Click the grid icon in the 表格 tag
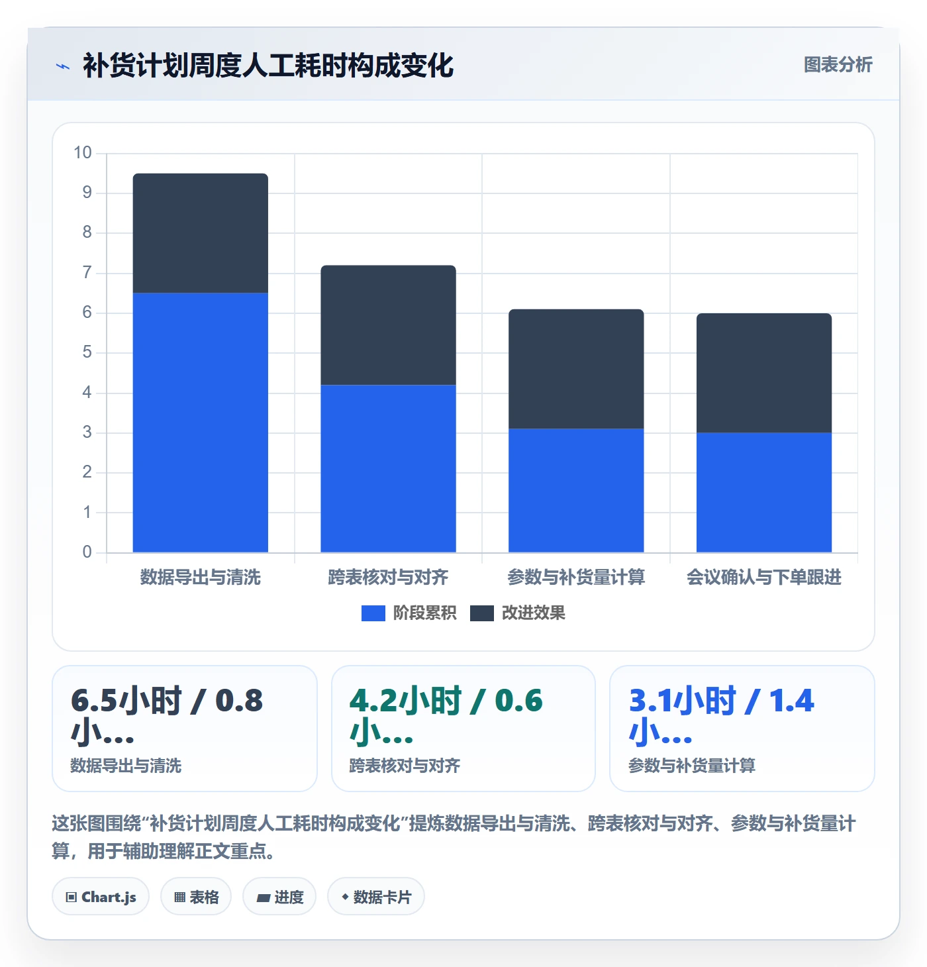Image resolution: width=927 pixels, height=967 pixels. tap(179, 897)
